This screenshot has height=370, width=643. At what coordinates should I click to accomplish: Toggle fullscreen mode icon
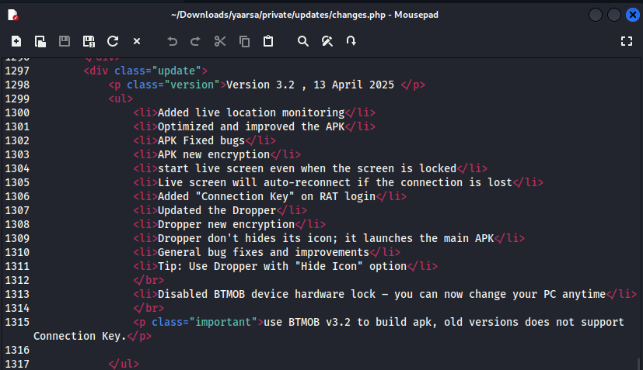click(627, 41)
